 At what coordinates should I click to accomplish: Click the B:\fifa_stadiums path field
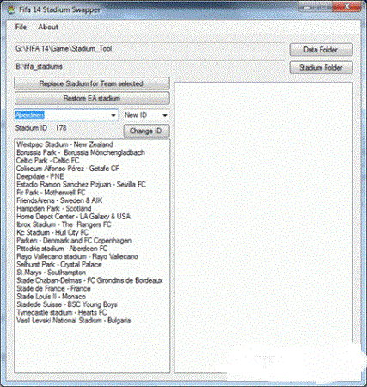point(149,66)
